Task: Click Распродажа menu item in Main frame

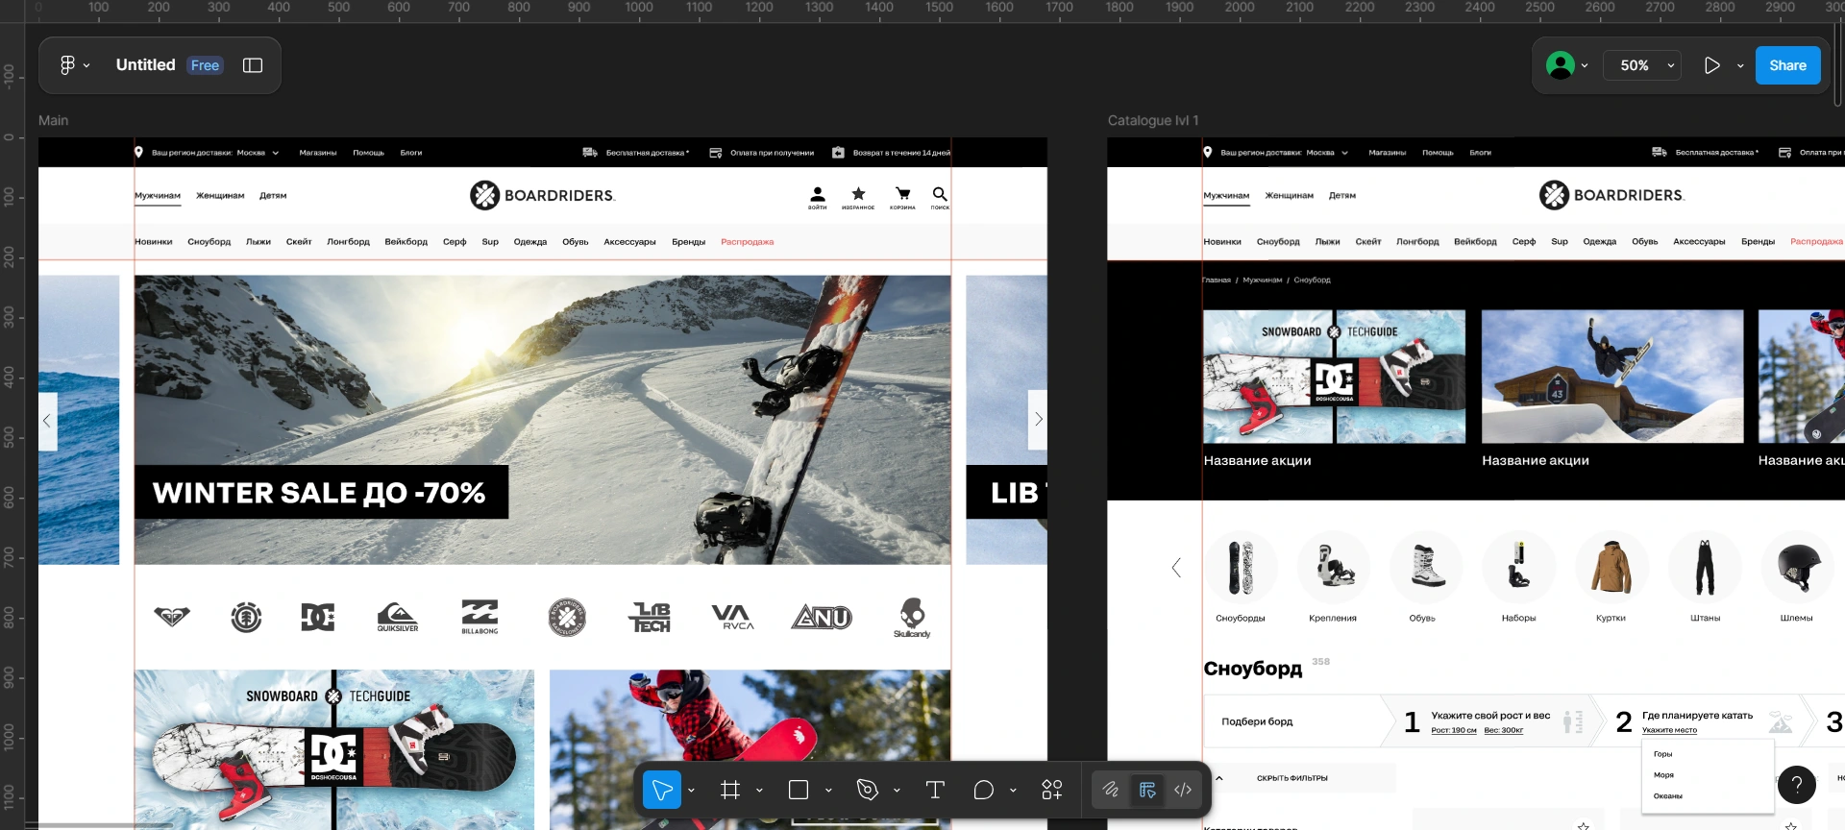Action: (748, 242)
